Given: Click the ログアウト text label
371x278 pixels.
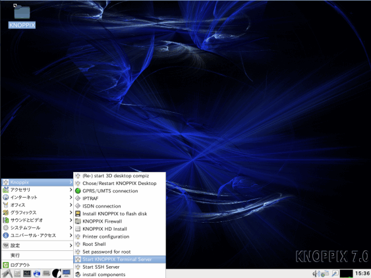Looking at the screenshot, I should point(20,265).
